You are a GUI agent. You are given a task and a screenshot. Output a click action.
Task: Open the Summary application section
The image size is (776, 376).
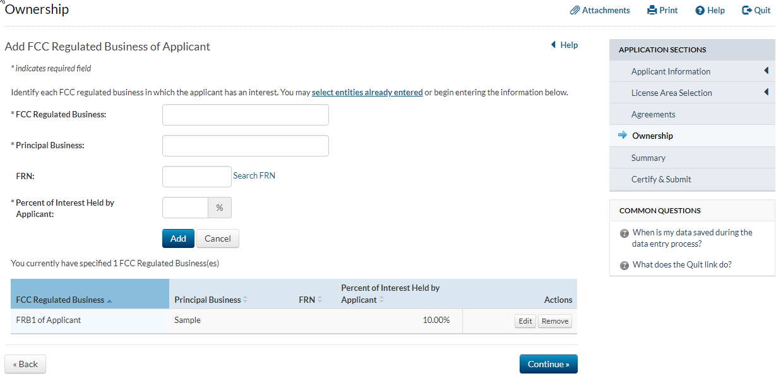[x=648, y=158]
